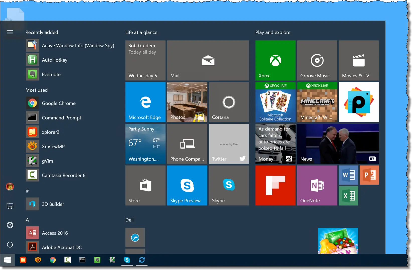The width and height of the screenshot is (412, 270).
Task: Open the Mail tile
Action: click(208, 60)
